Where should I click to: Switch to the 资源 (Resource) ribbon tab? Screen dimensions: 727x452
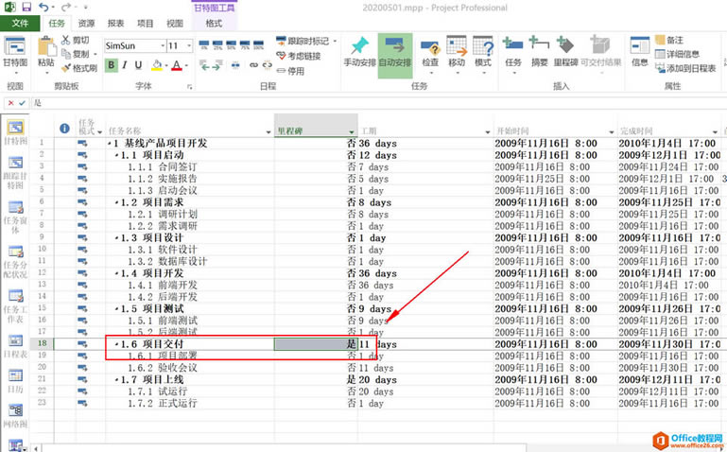(86, 22)
